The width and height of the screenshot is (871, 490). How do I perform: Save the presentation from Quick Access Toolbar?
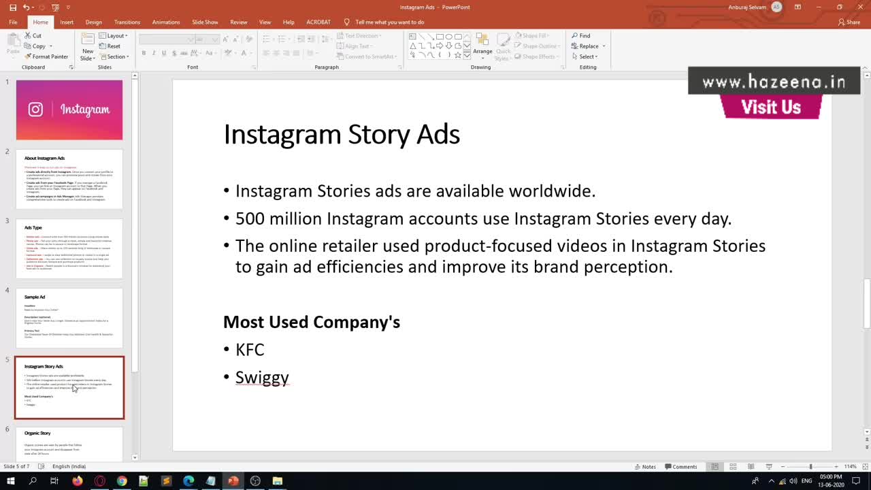coord(12,7)
